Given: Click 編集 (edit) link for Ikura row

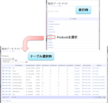Looking at the screenshot, I should pyautogui.click(x=4, y=94).
